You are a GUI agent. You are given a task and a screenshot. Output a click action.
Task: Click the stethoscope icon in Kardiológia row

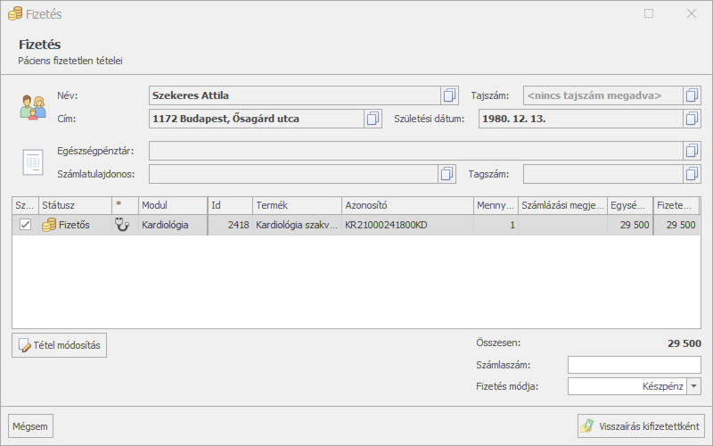123,226
